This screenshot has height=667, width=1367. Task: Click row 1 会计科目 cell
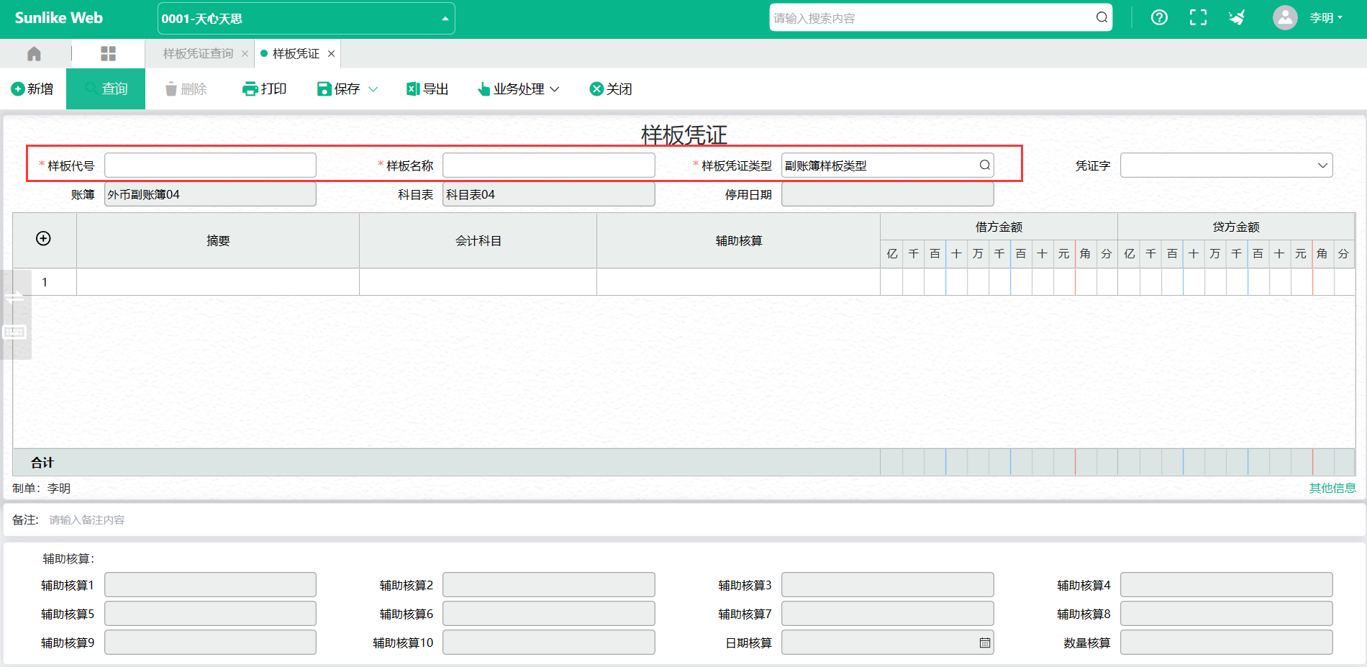pyautogui.click(x=478, y=282)
